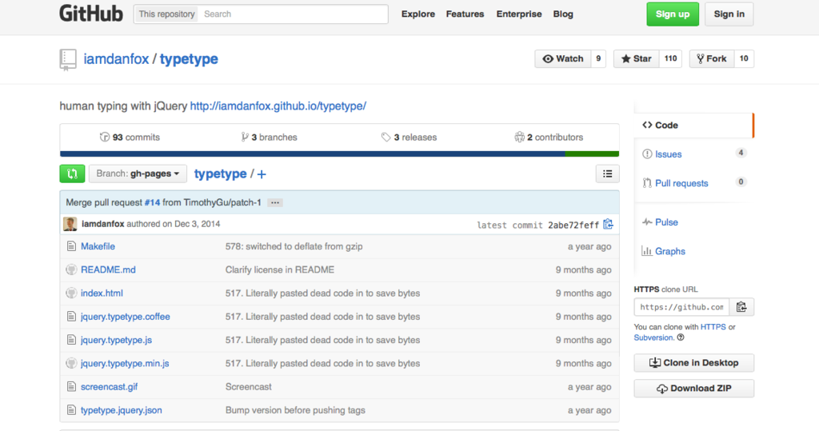Click the Makefile file icon
This screenshot has height=431, width=819.
click(x=71, y=246)
